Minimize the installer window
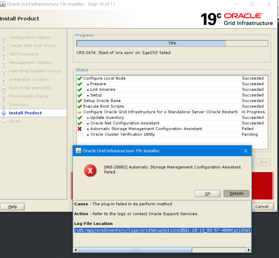Screen dimensions: 279x258 point(236,4)
